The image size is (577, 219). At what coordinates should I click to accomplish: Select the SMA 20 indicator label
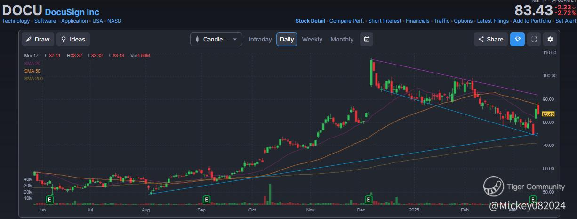pyautogui.click(x=32, y=63)
